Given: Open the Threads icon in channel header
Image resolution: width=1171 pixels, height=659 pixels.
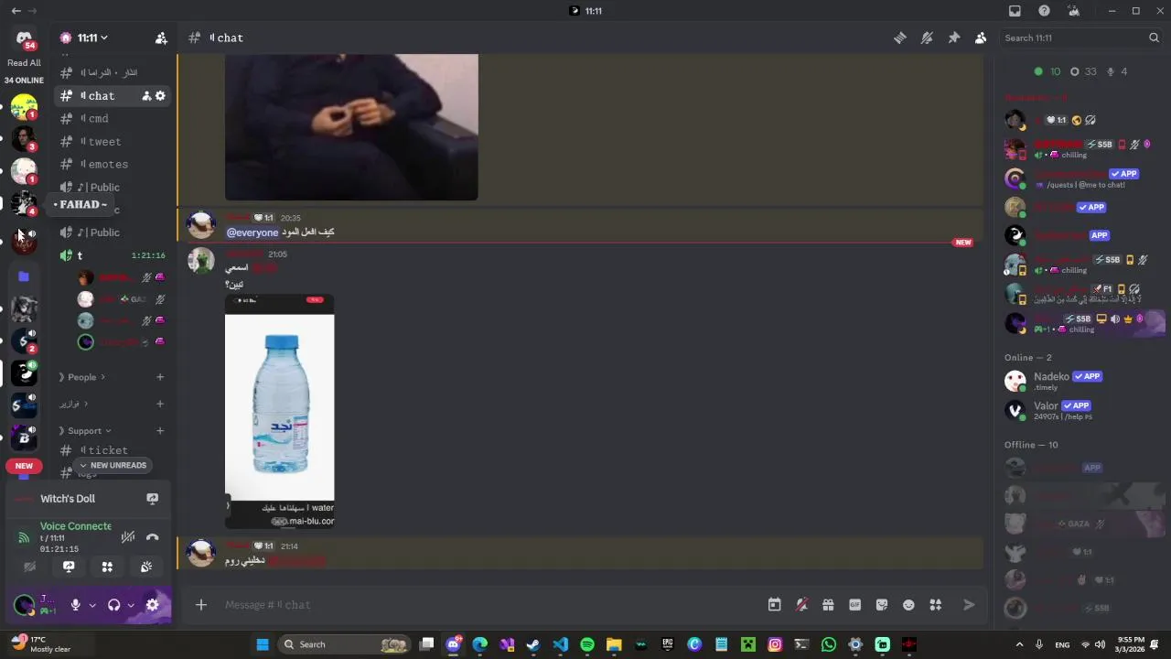Looking at the screenshot, I should click(x=900, y=38).
